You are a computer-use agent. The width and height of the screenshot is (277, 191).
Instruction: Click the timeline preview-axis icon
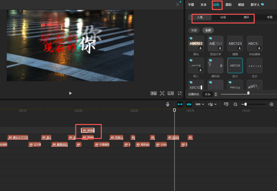click(x=226, y=104)
